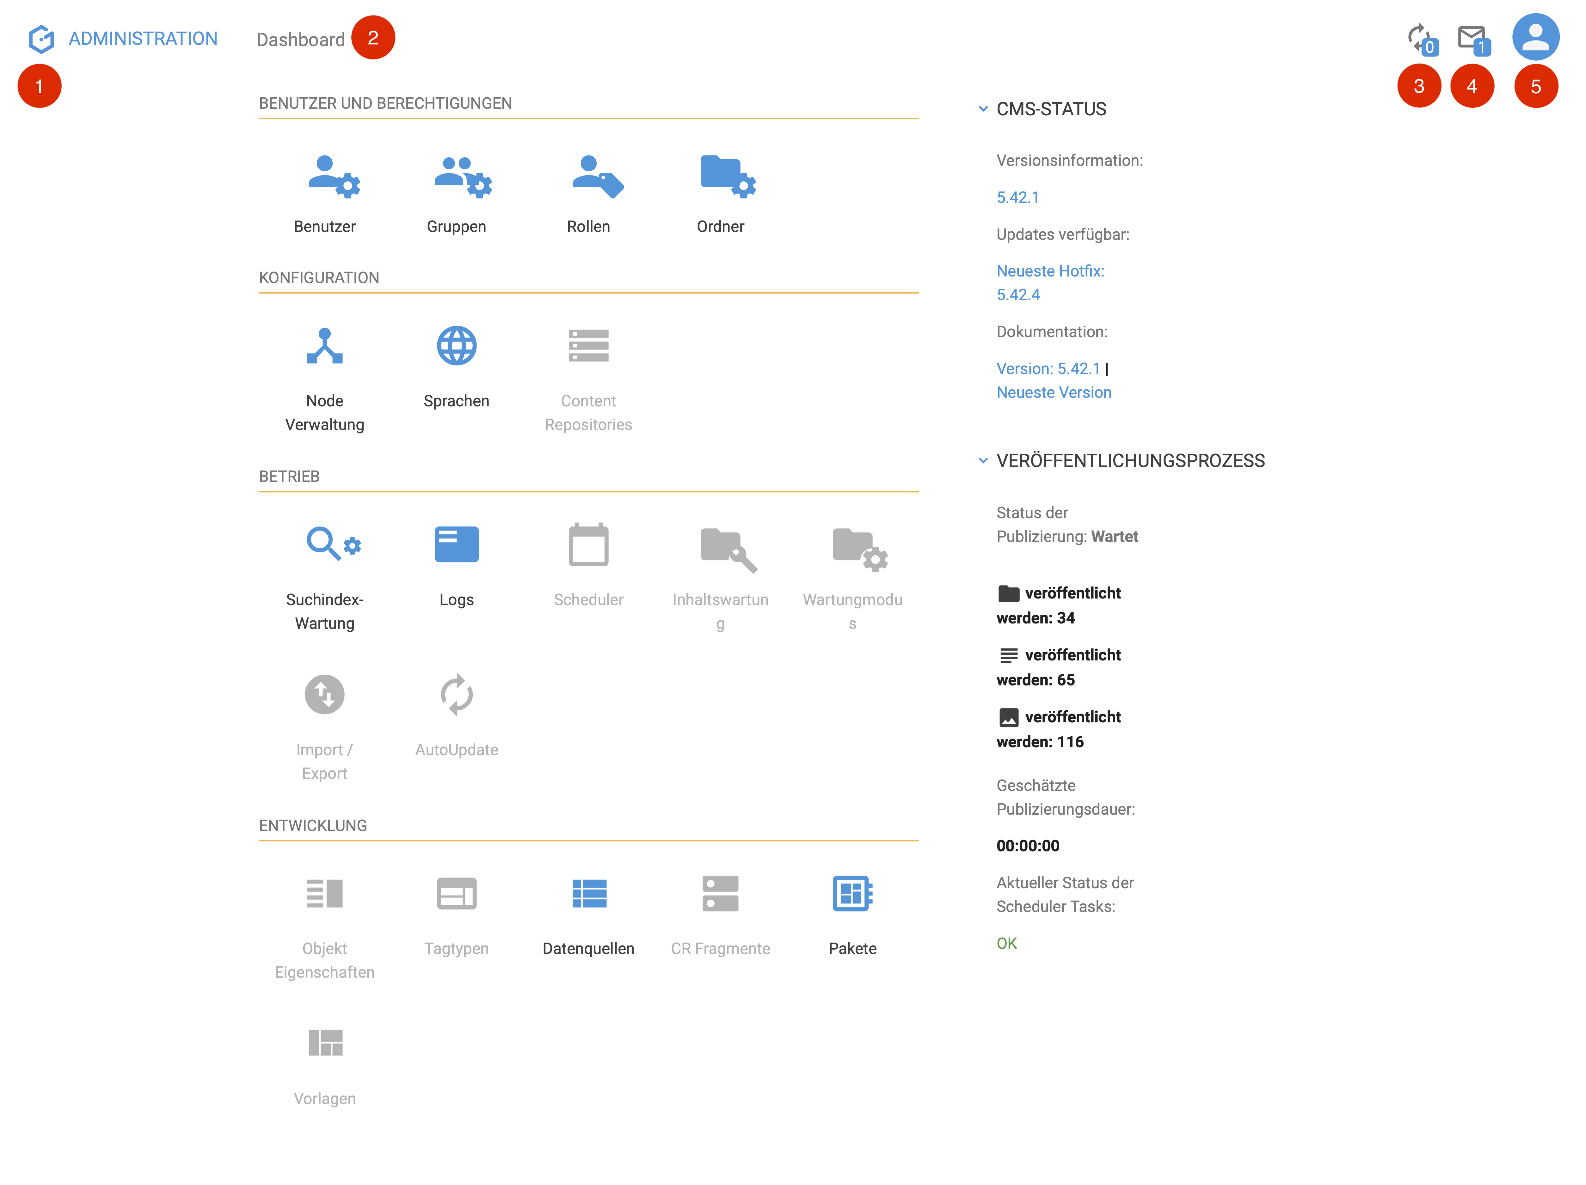Viewport: 1586px width, 1185px height.
Task: Click the Dokumentation: label
Action: pyautogui.click(x=1052, y=332)
